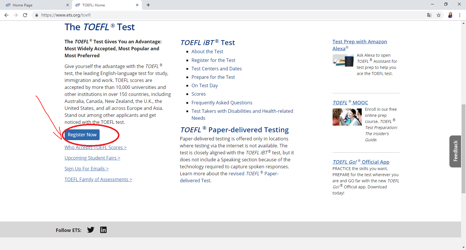Open ETS Twitter page icon
The width and height of the screenshot is (466, 250).
91,230
